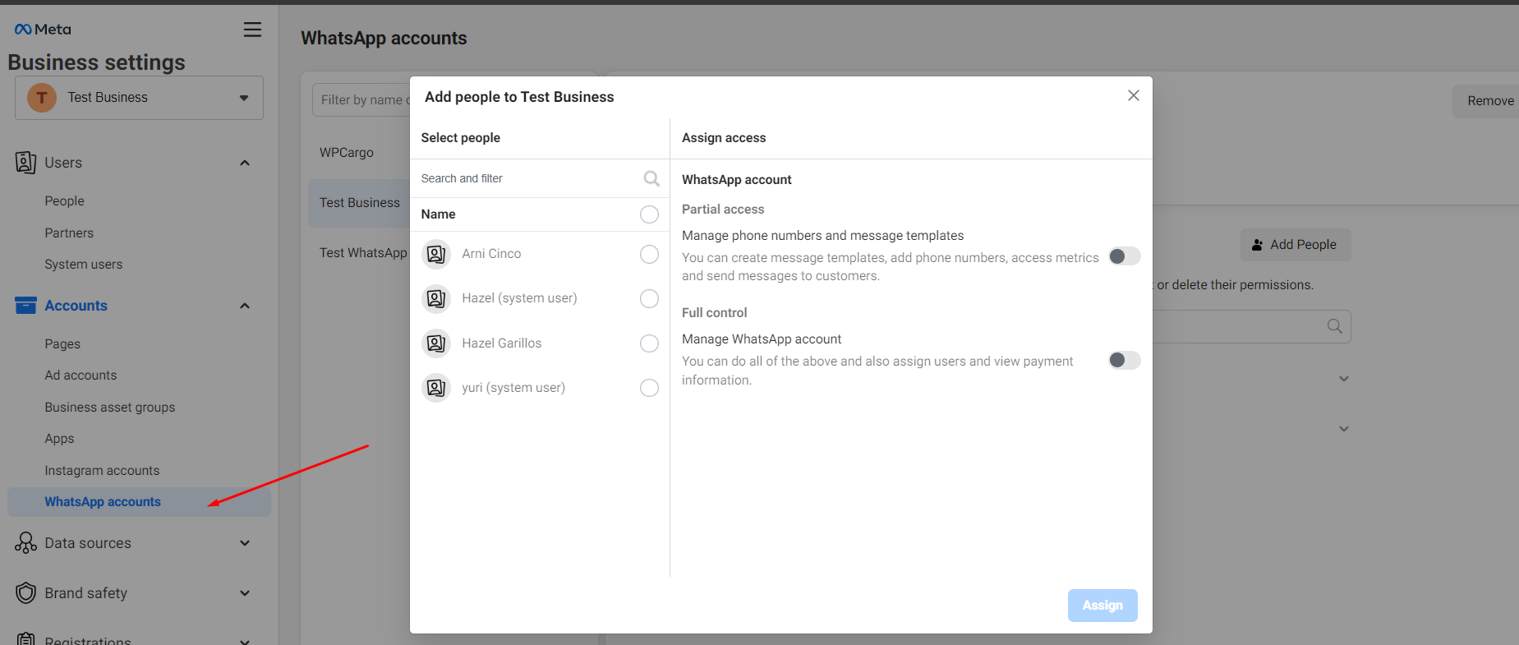Click the Add People button

(1295, 245)
